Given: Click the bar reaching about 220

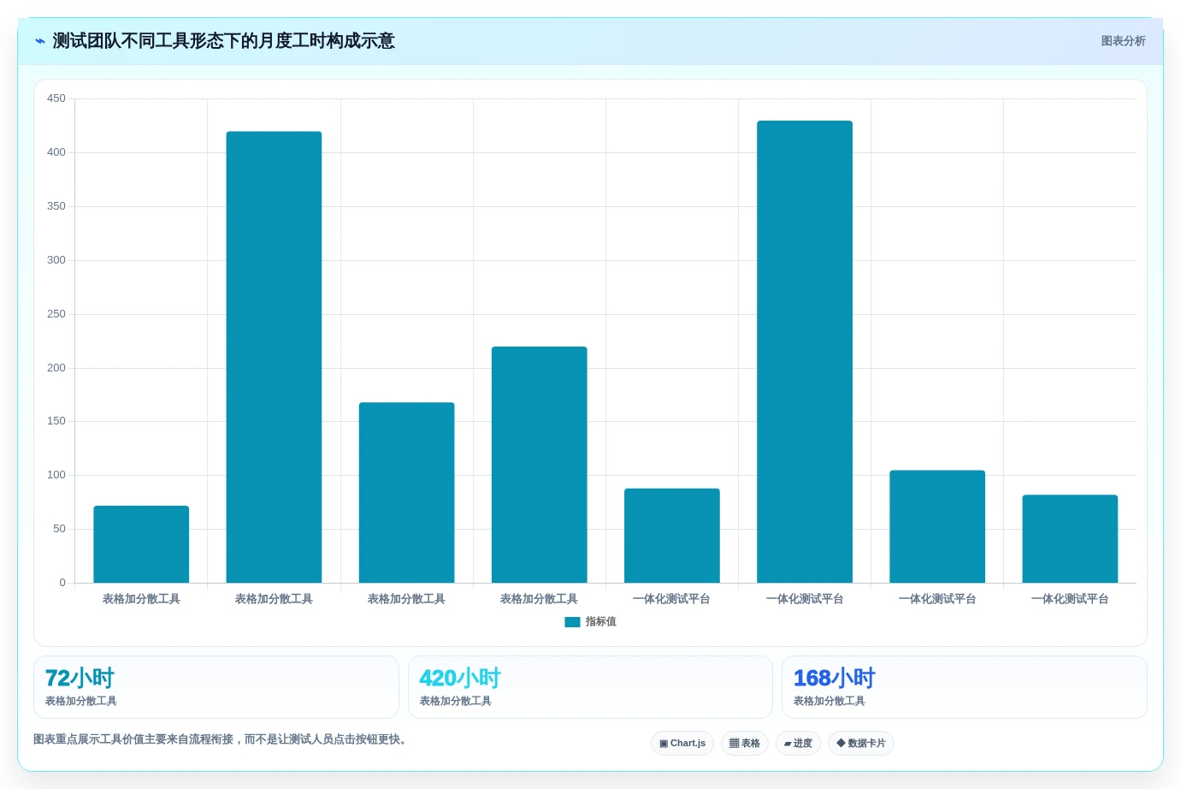Looking at the screenshot, I should 540,465.
